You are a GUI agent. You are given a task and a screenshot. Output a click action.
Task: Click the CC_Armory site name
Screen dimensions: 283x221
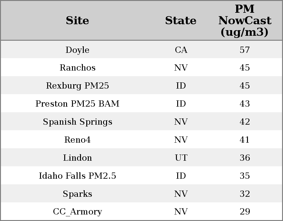77,212
